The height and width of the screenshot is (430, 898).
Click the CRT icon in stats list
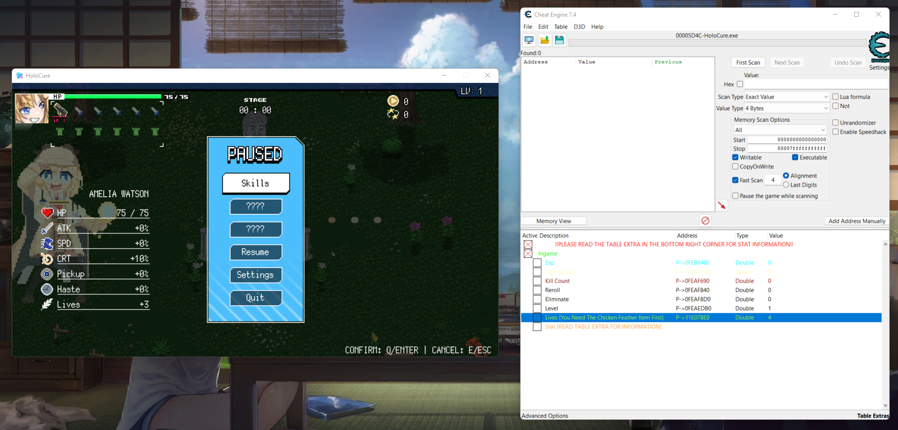47,259
